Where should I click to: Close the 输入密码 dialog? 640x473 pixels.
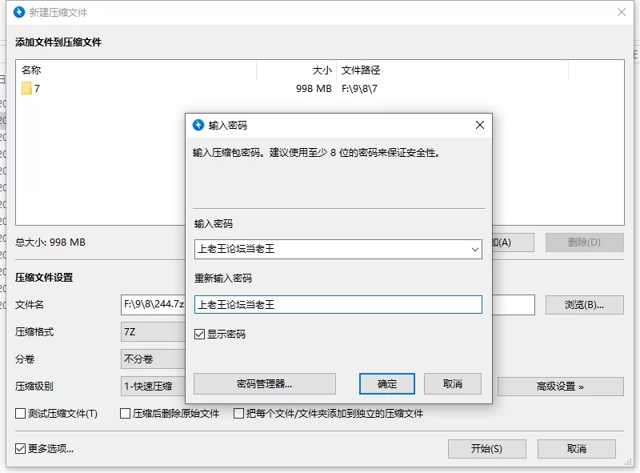pos(480,125)
